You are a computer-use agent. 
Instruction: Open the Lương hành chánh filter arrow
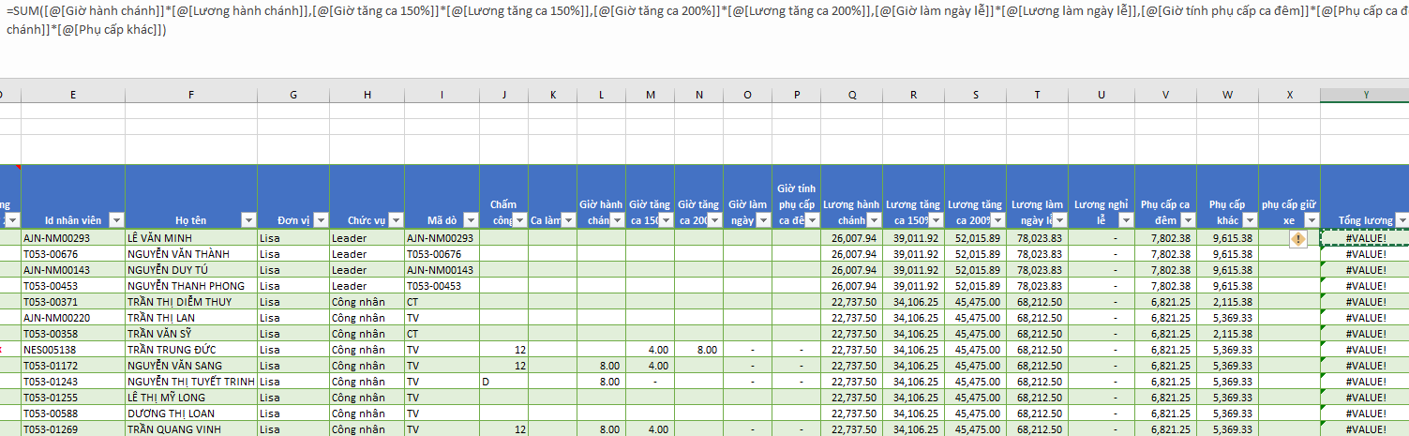(874, 220)
